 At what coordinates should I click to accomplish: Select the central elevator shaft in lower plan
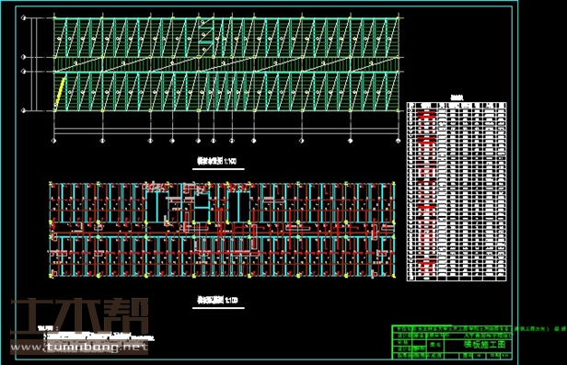pos(202,201)
